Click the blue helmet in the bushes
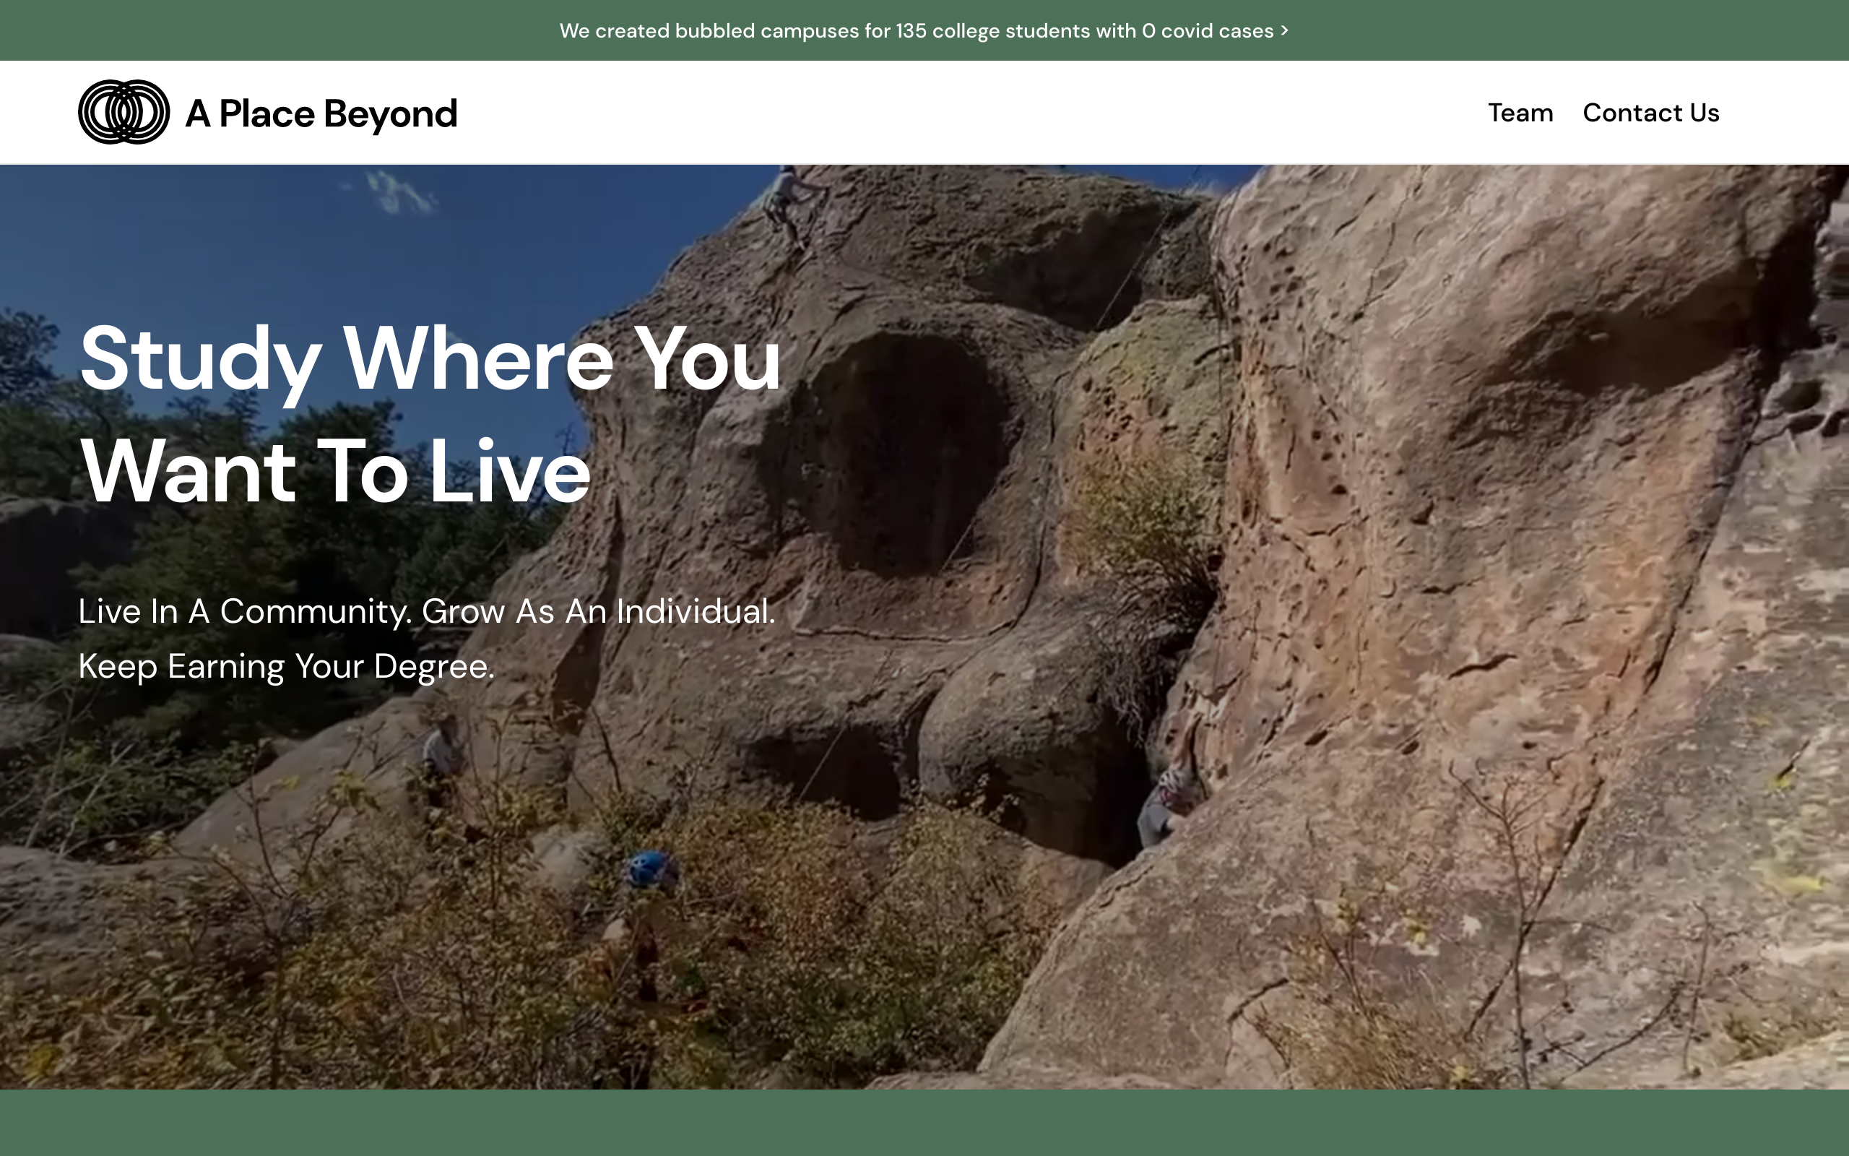1849x1156 pixels. coord(649,870)
